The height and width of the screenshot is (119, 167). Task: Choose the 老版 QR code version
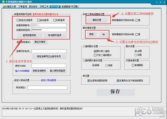click(x=108, y=65)
